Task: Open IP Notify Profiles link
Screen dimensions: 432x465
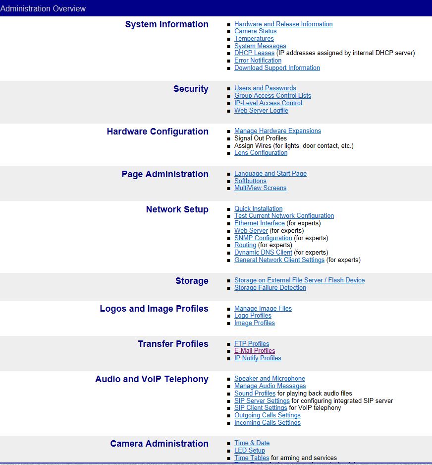Action: pyautogui.click(x=258, y=358)
